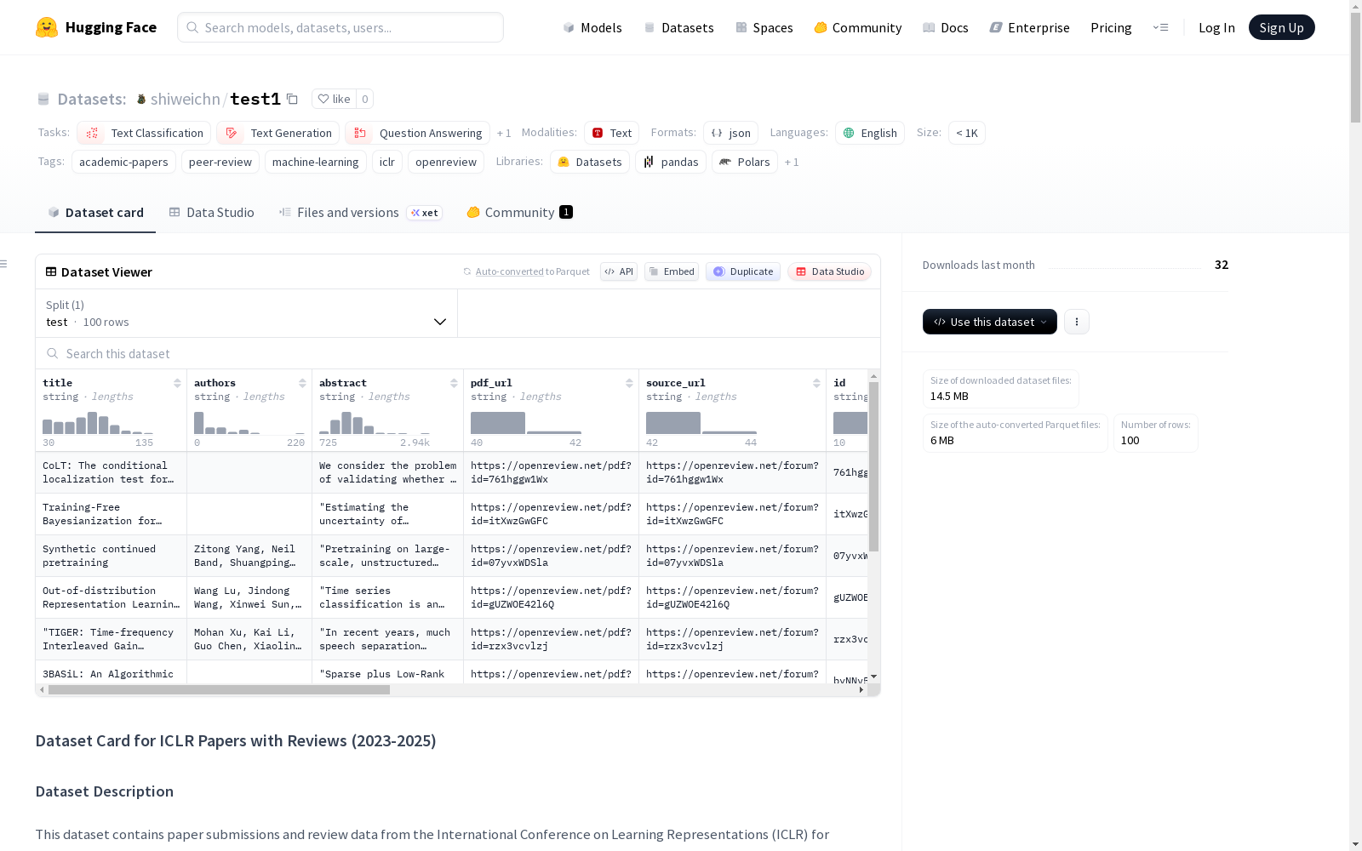Click the heart like button
1362x851 pixels.
click(334, 99)
